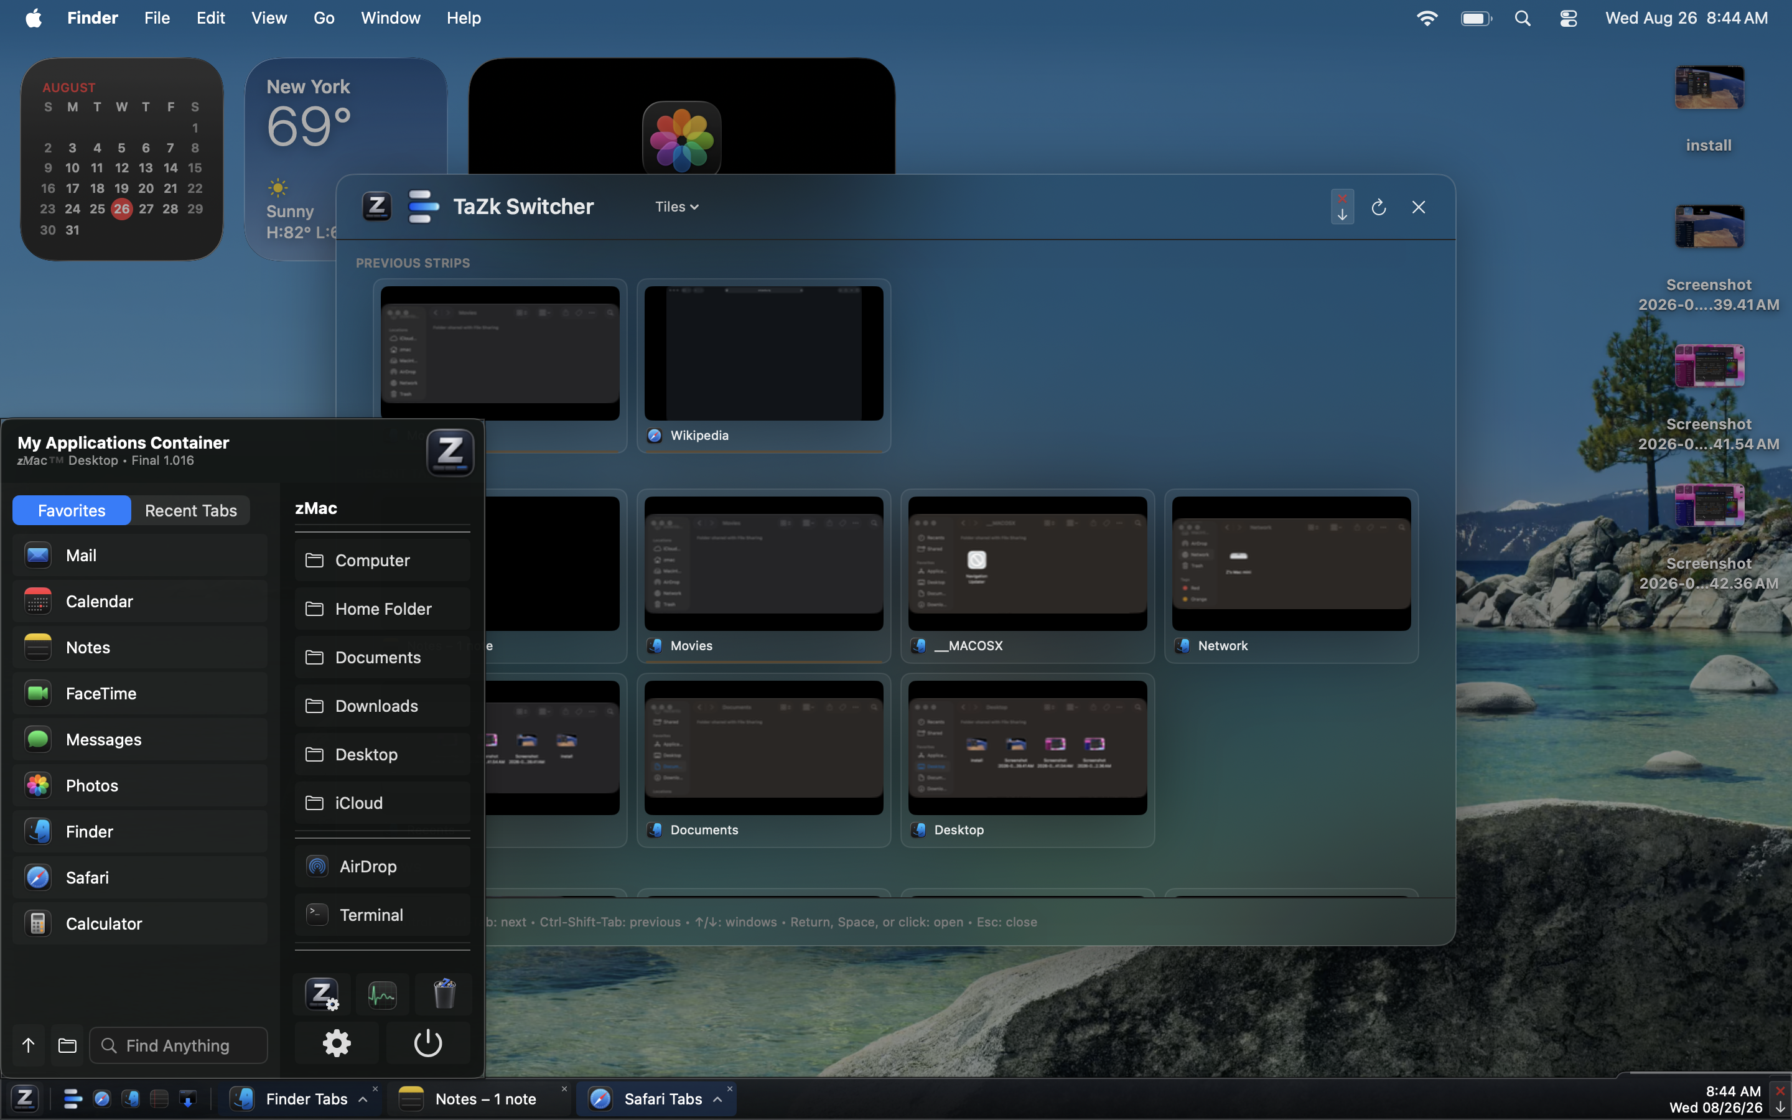1792x1120 pixels.
Task: Open the zMac trash bin icon
Action: [444, 995]
